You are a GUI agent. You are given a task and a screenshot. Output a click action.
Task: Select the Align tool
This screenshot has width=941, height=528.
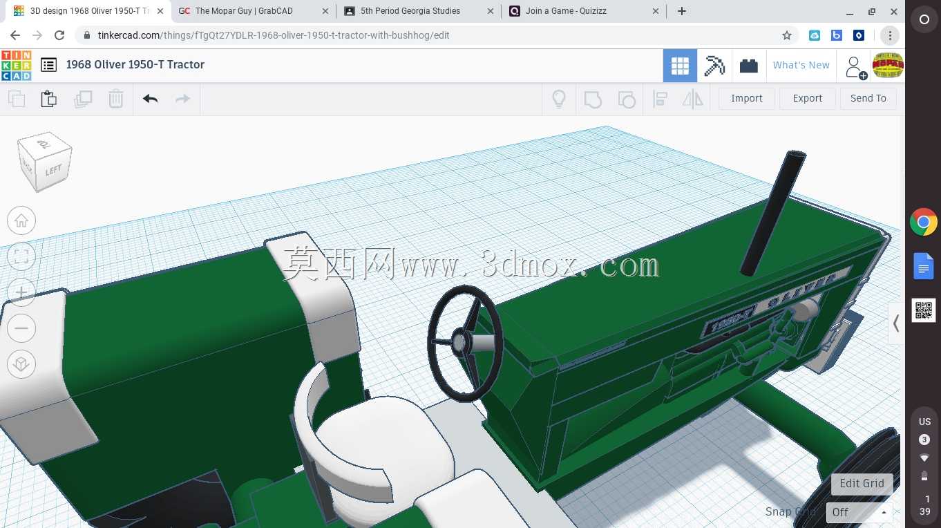(660, 99)
